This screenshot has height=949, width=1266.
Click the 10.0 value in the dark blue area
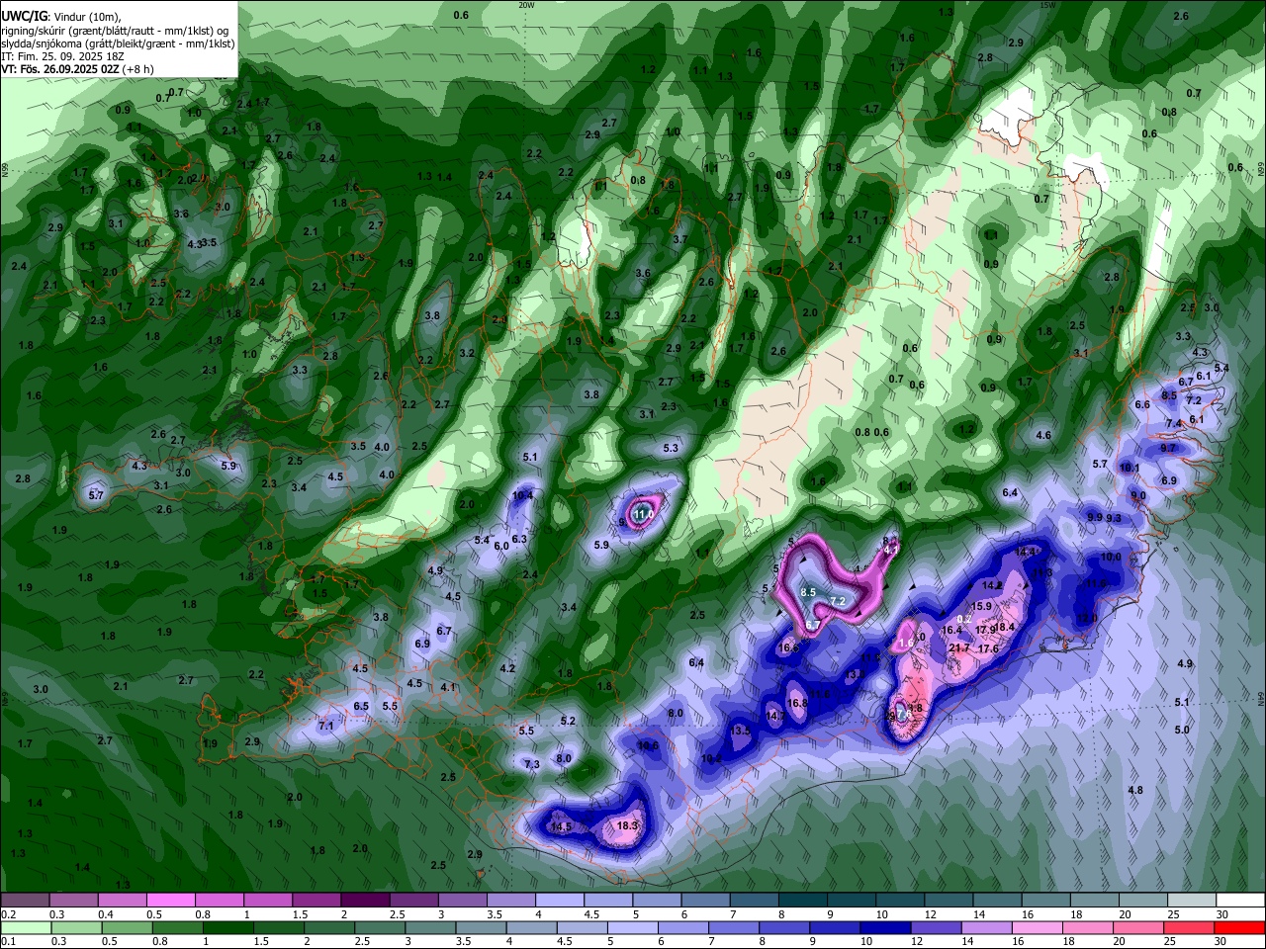pos(1111,558)
